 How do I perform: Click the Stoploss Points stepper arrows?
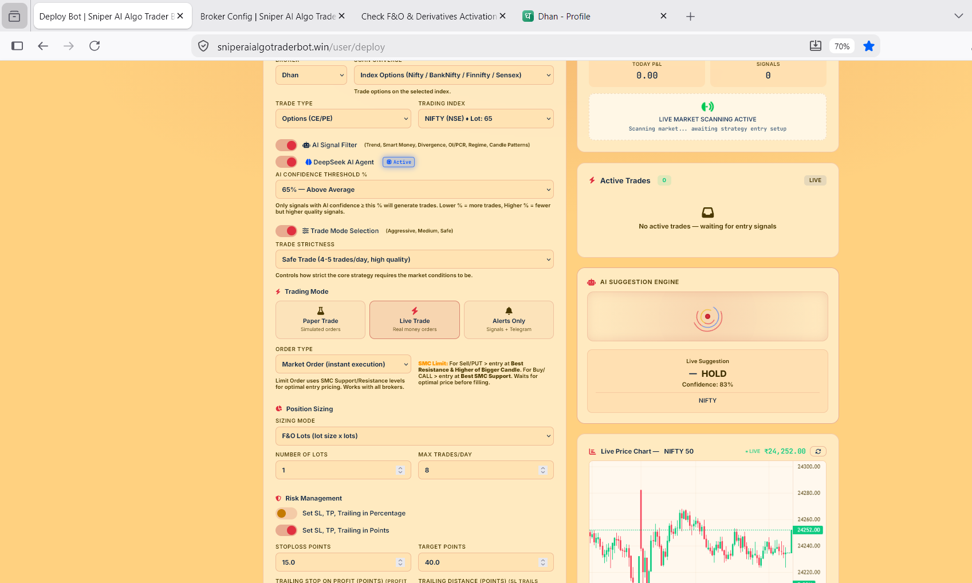(x=400, y=562)
